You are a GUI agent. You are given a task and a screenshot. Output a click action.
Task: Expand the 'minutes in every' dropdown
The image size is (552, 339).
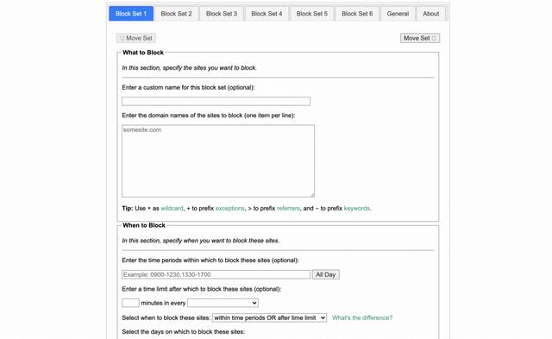coord(223,303)
